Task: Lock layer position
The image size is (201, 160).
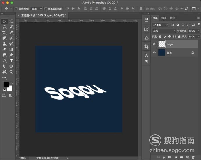Action: [170, 37]
